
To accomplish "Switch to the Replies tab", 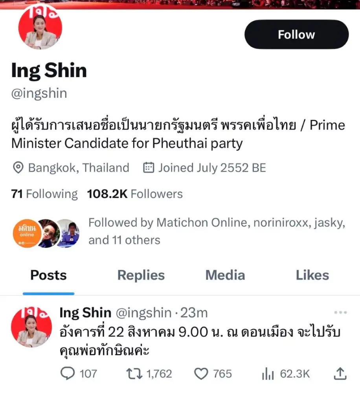I will point(141,275).
